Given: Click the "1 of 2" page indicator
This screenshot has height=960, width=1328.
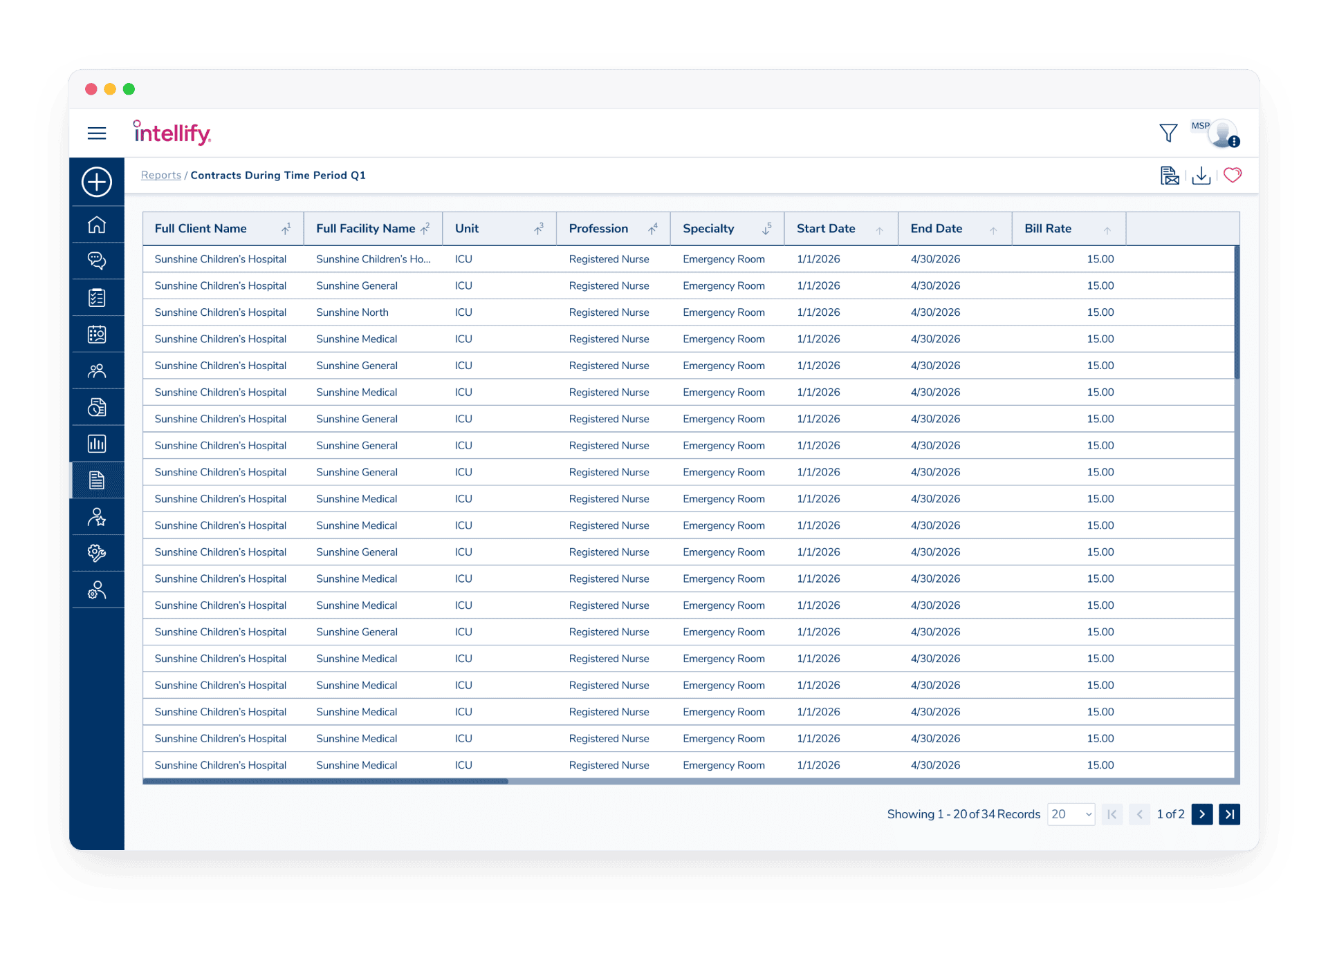Looking at the screenshot, I should click(1170, 814).
